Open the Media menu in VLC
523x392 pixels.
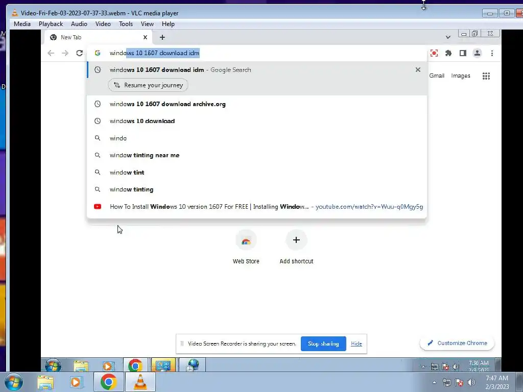(22, 24)
